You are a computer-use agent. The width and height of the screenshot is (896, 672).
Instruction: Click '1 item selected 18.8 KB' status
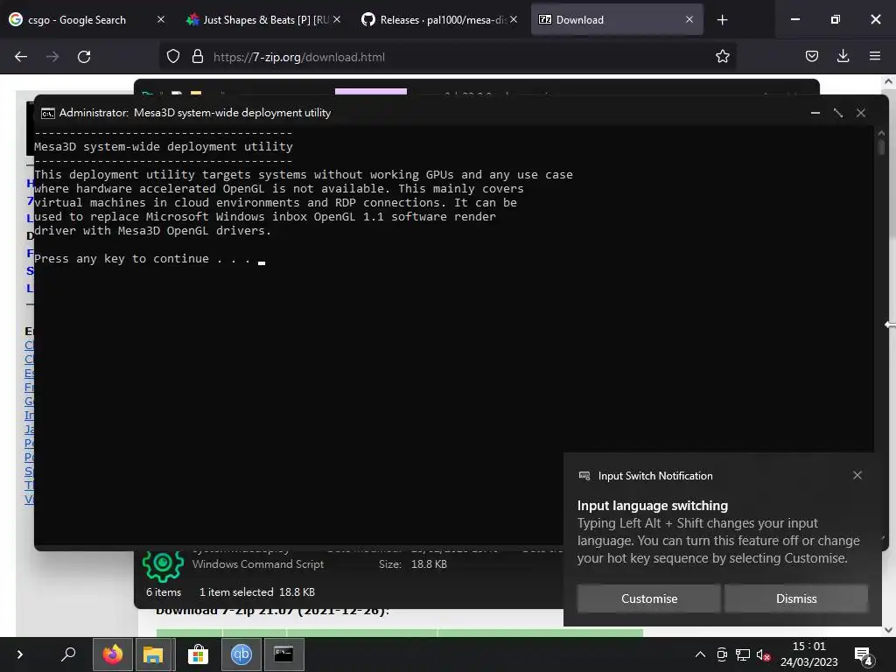(256, 592)
